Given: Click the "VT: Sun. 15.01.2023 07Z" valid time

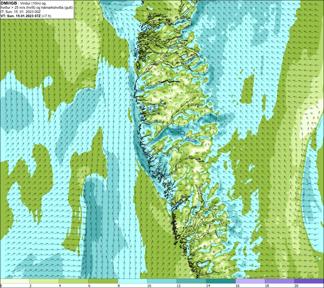Looking at the screenshot, I should coord(21,16).
